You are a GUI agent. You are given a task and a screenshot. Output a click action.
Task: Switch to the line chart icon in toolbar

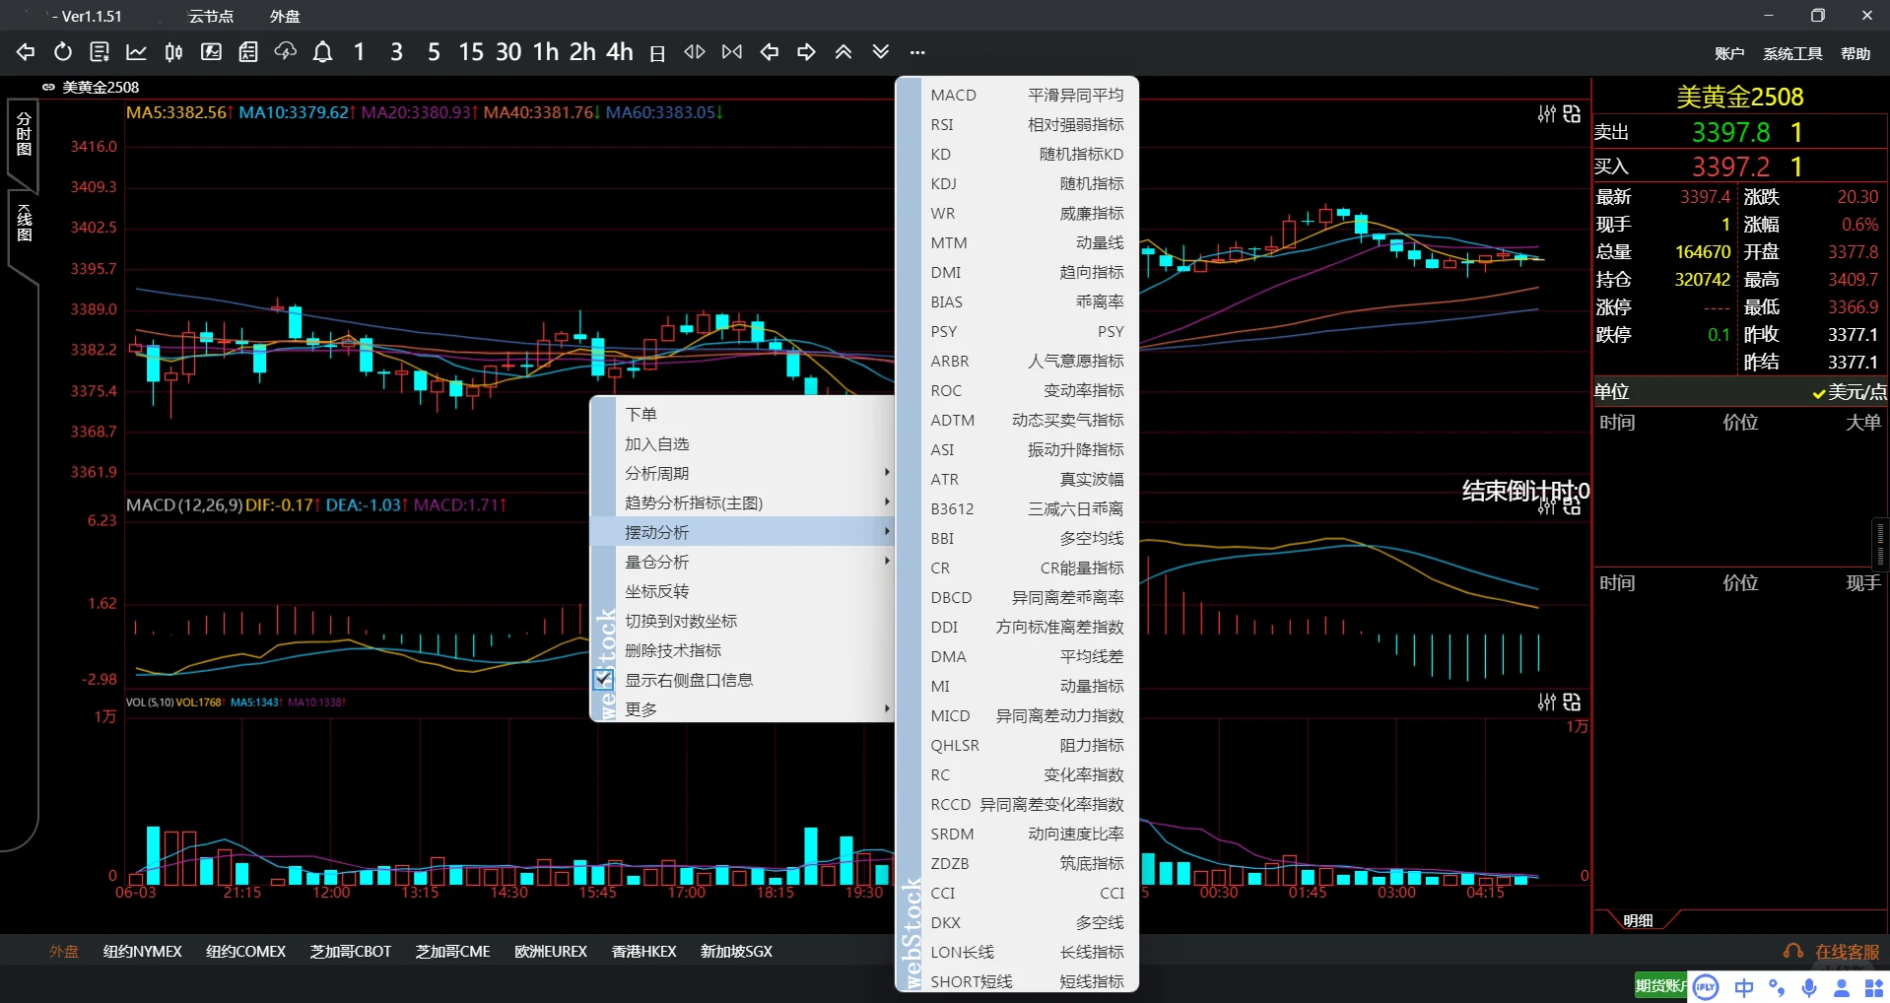(x=137, y=52)
